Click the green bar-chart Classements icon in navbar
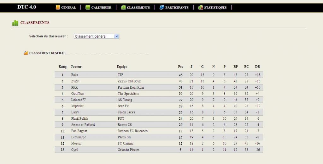Image resolution: width=323 pixels, height=164 pixels. coord(123,8)
